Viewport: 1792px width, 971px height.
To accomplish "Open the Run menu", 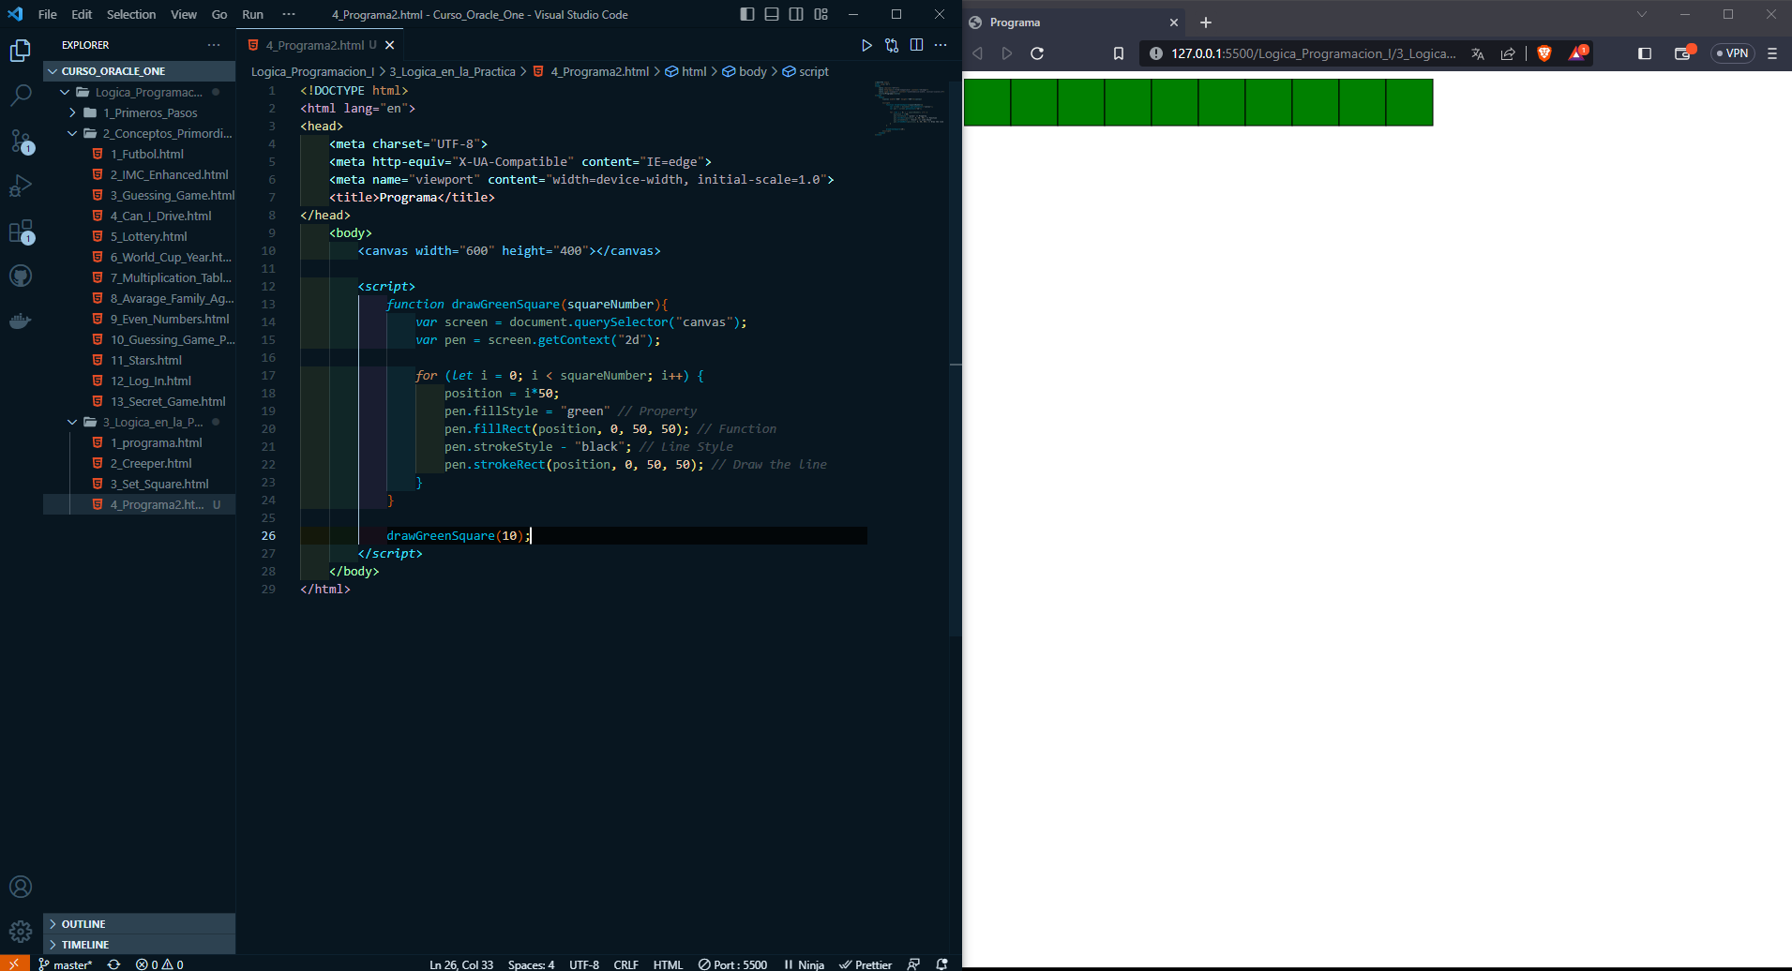I will (x=252, y=14).
